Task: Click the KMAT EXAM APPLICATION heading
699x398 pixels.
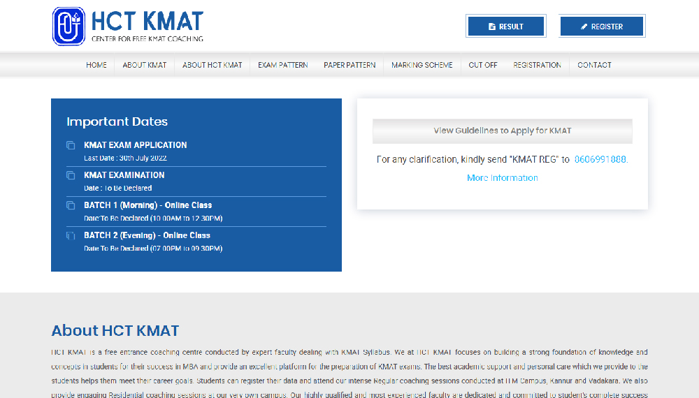Action: coord(135,145)
